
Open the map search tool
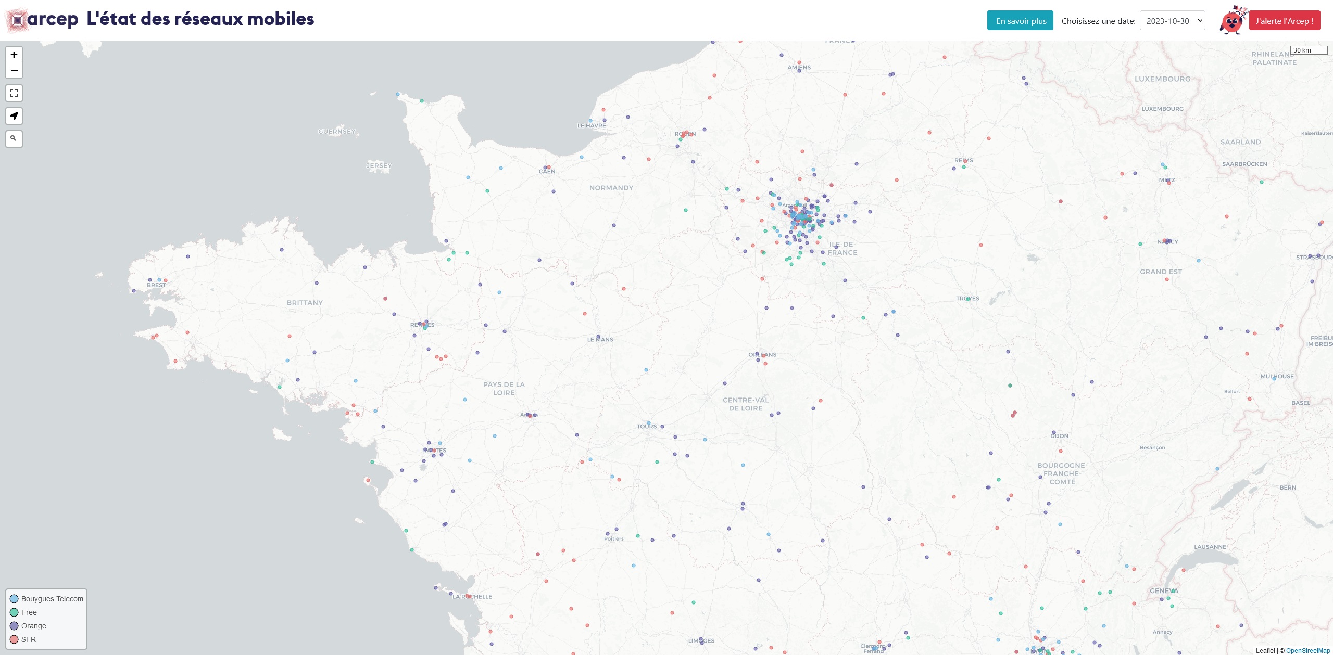pos(14,139)
